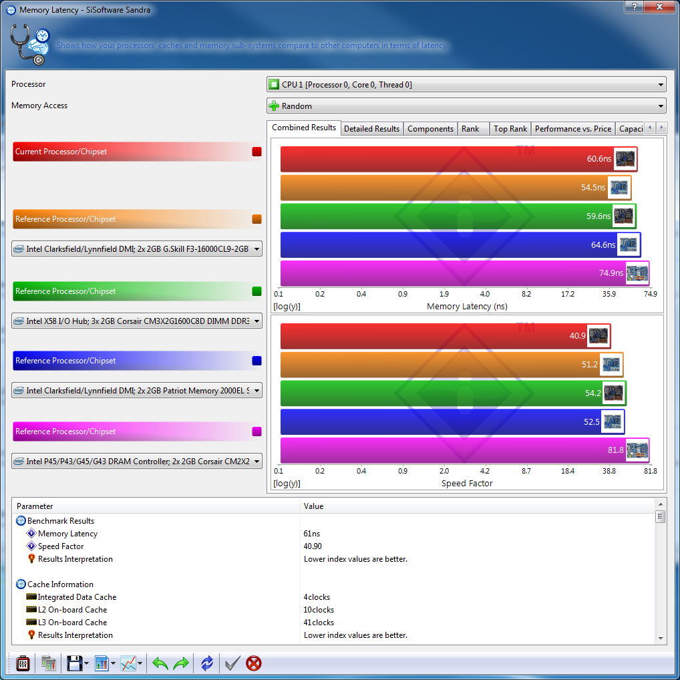The width and height of the screenshot is (680, 680).
Task: Open the Processor CPU 1 dropdown
Action: pyautogui.click(x=466, y=85)
